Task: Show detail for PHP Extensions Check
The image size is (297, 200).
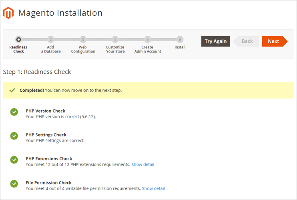Action: (x=143, y=164)
